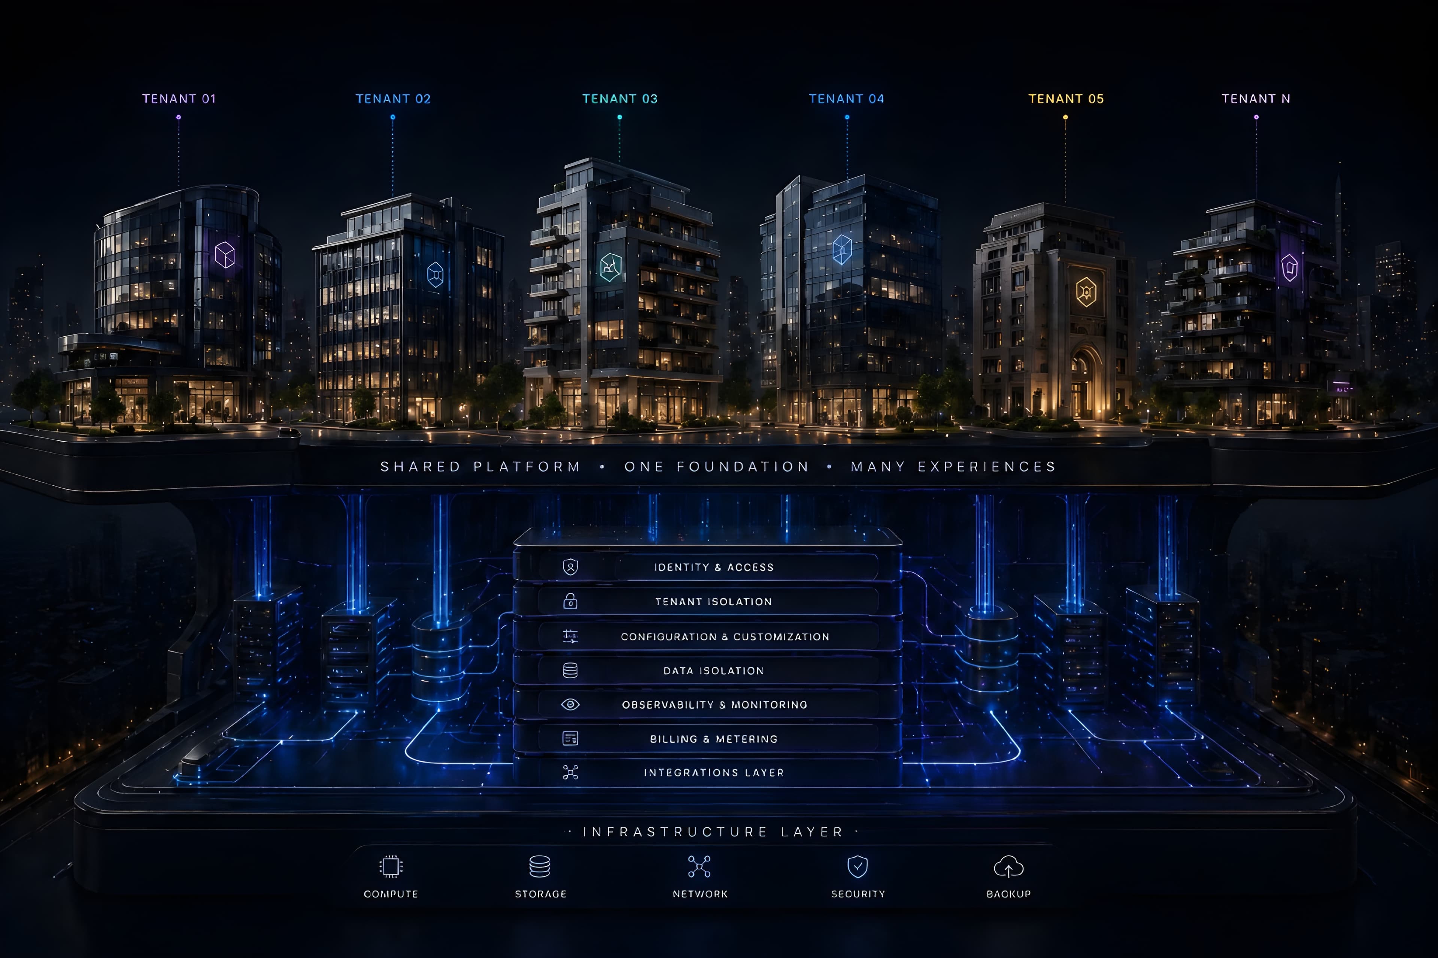Click the INFRASTRUCTURE LAYER heading
The height and width of the screenshot is (958, 1438).
[x=713, y=831]
